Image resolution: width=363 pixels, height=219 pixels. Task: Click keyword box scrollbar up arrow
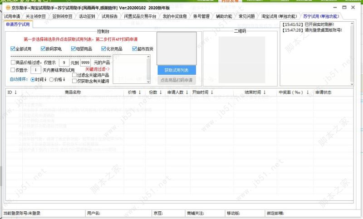(x=148, y=57)
